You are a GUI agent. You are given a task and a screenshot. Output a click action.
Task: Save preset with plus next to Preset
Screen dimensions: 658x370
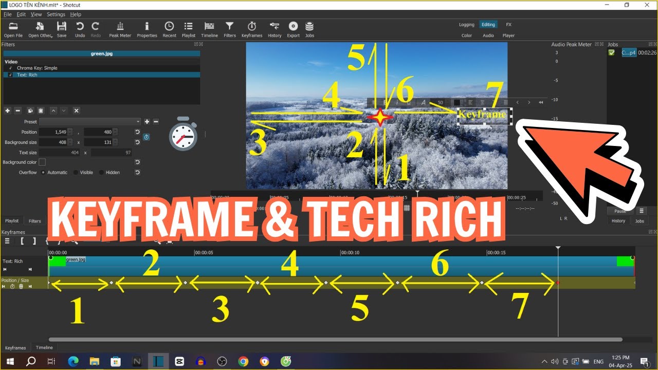point(147,122)
